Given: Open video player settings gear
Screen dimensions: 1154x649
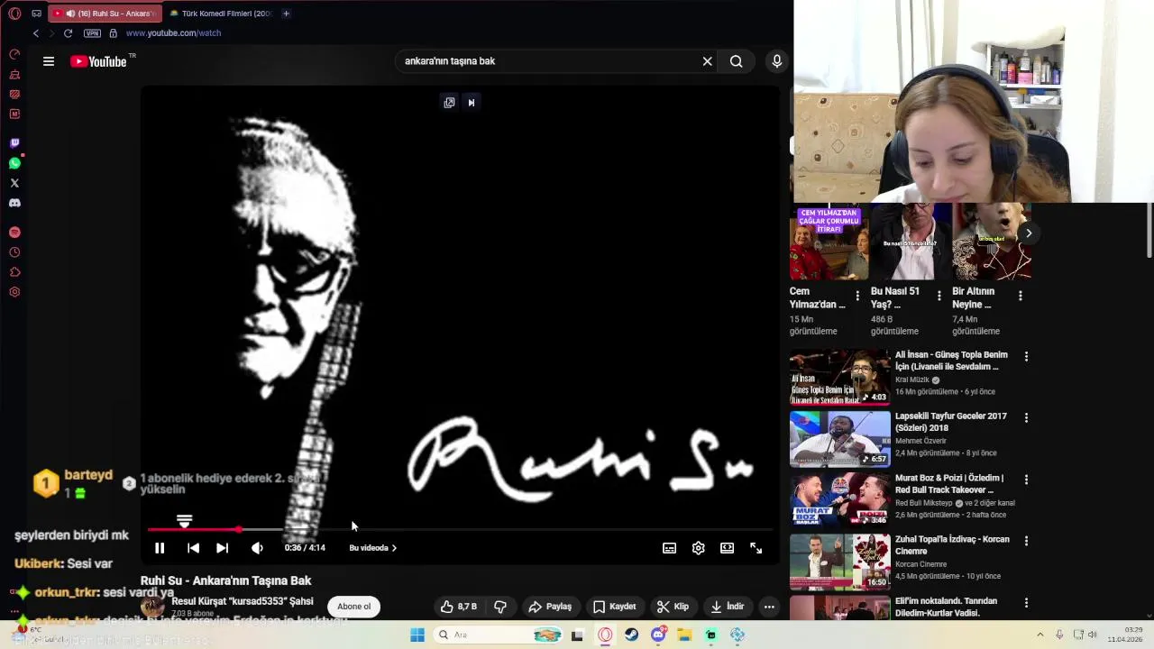Looking at the screenshot, I should tap(698, 548).
